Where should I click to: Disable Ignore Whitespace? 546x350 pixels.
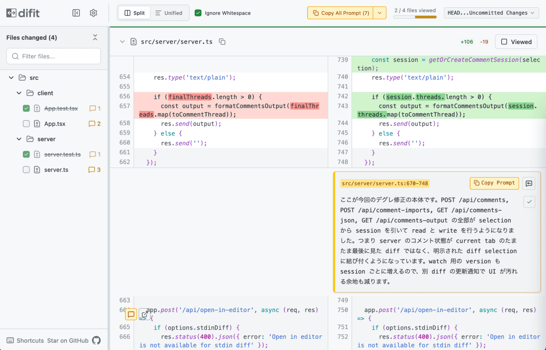[x=198, y=13]
